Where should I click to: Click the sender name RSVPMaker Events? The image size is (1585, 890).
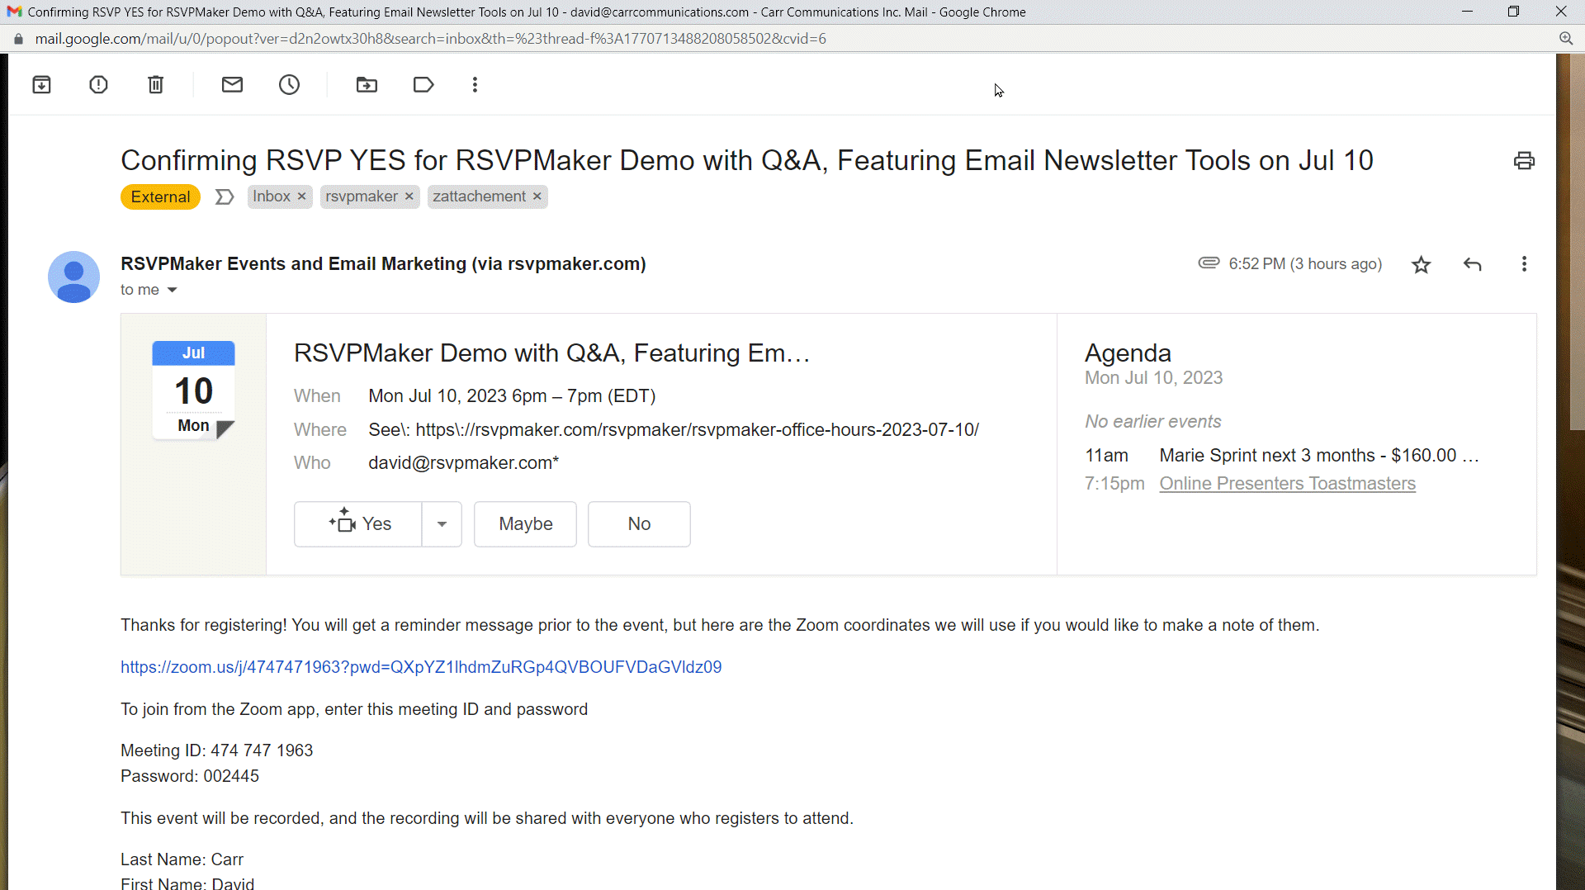[x=383, y=263]
